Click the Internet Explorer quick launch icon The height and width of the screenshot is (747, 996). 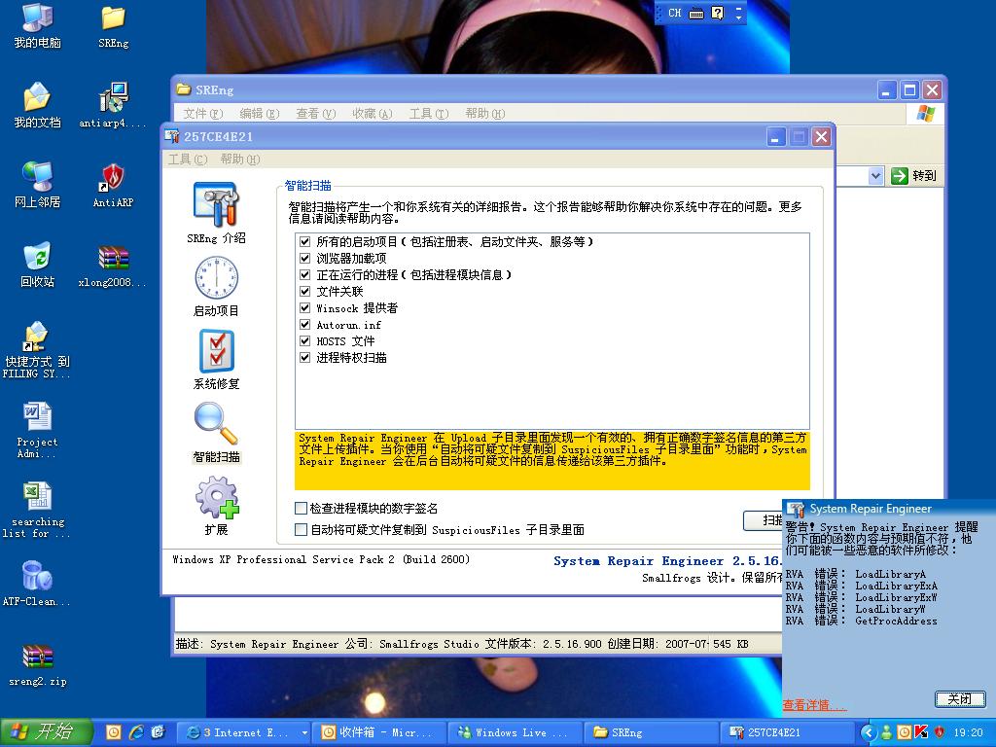click(x=136, y=732)
